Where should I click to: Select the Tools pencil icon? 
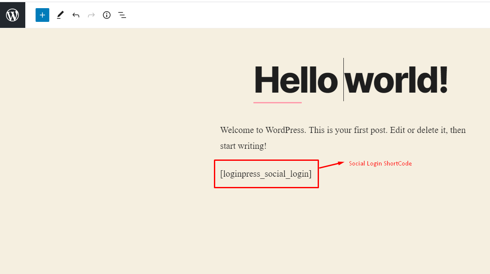(x=60, y=15)
